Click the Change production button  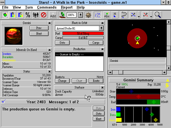click(x=62, y=81)
